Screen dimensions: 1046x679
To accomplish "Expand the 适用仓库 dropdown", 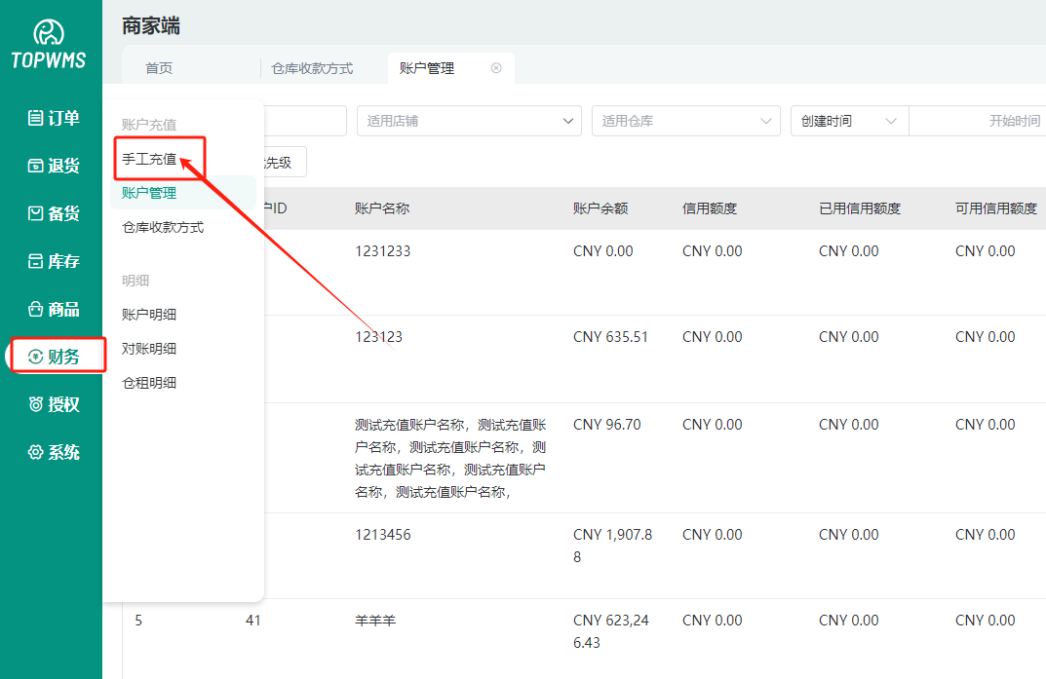I will pyautogui.click(x=685, y=121).
